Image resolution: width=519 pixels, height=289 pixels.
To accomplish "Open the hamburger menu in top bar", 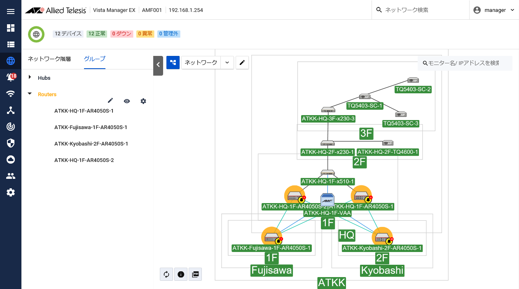I will click(x=11, y=11).
